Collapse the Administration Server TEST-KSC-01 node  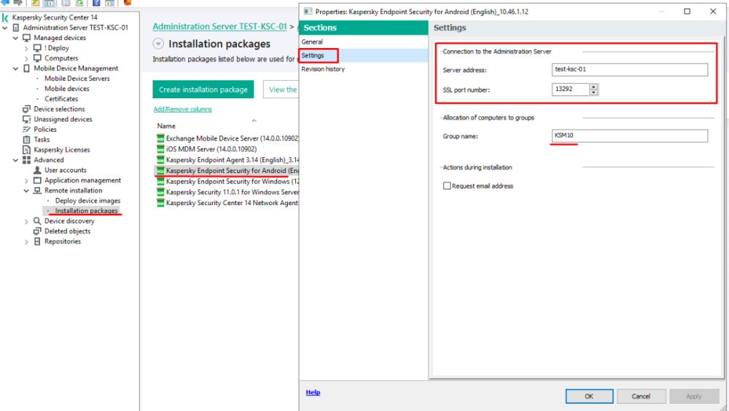coord(5,28)
